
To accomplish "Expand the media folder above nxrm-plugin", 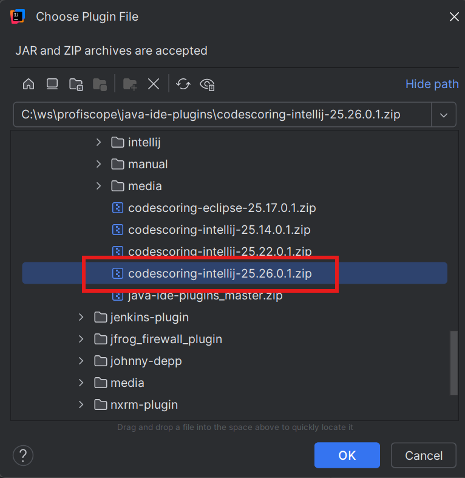I will click(x=81, y=383).
